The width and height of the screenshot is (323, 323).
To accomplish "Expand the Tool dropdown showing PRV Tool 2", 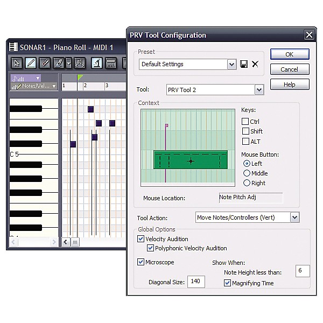I will pos(259,90).
